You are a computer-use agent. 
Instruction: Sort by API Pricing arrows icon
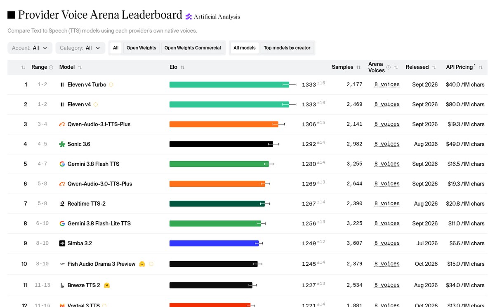coord(481,67)
